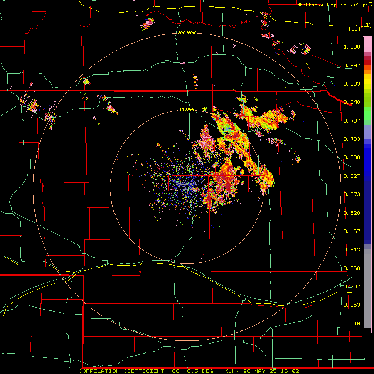Screen dimensions: 374x374
Task: Click the 0.733 scale value
Action: pyautogui.click(x=352, y=139)
